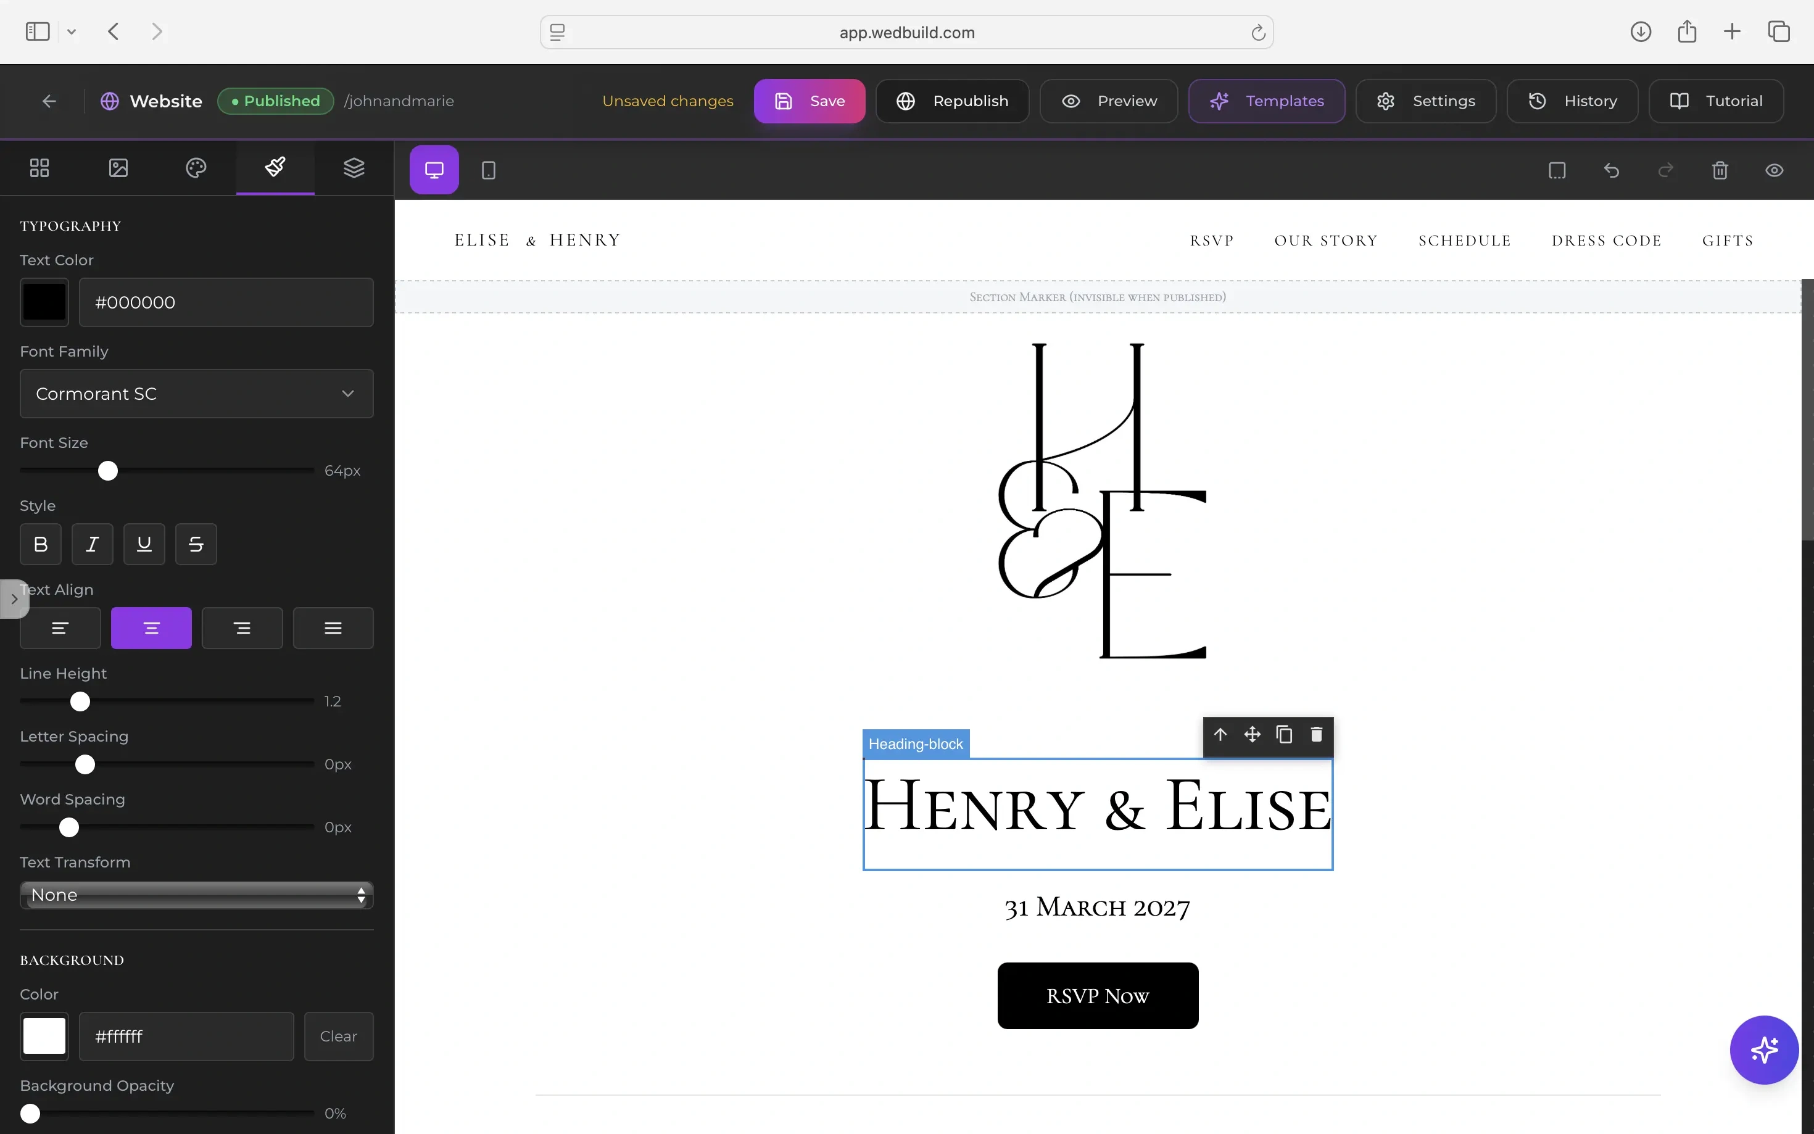Viewport: 1814px width, 1134px height.
Task: Open the AI assistant sparkle button
Action: tap(1764, 1050)
